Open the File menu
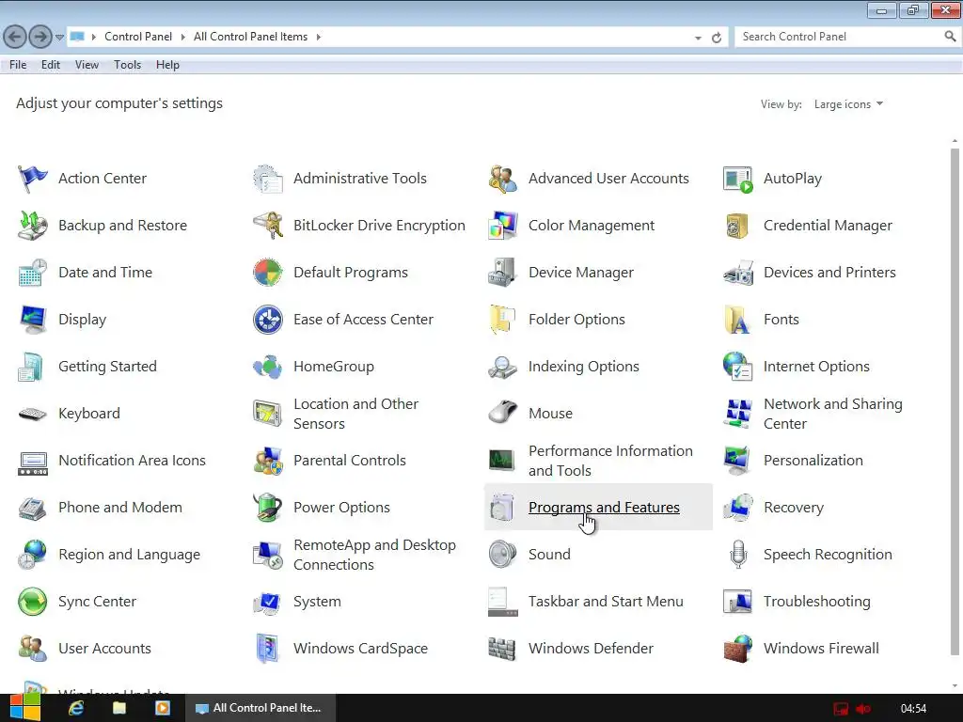The height and width of the screenshot is (722, 963). tap(18, 65)
